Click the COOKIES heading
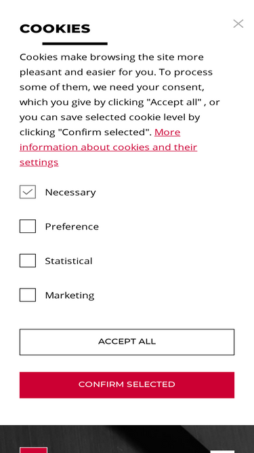 [55, 29]
